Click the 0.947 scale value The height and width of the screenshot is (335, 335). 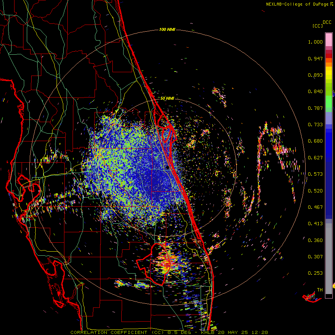(x=315, y=58)
